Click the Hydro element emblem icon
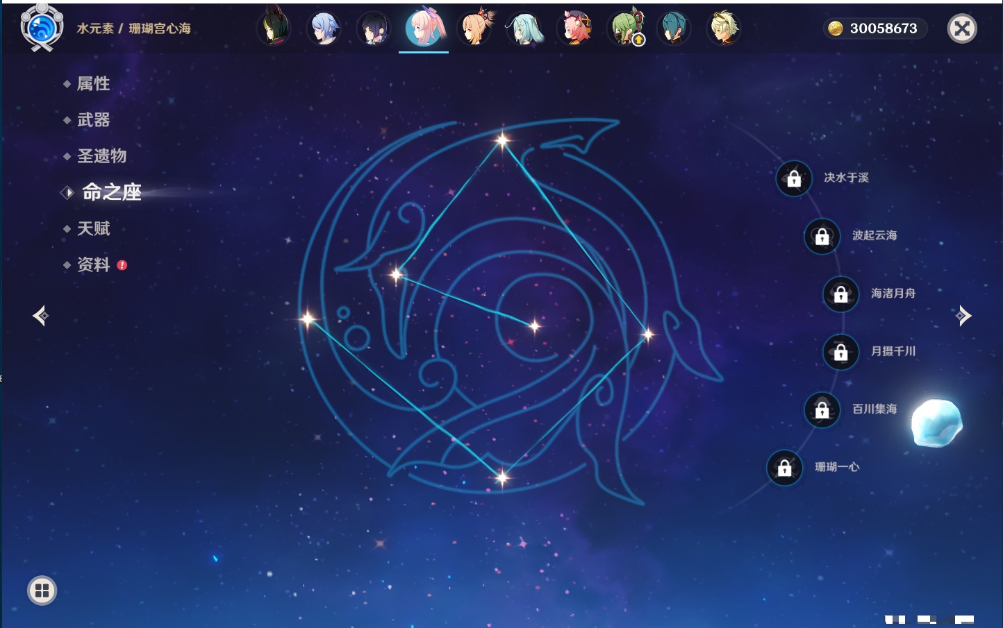1003x628 pixels. coord(42,28)
